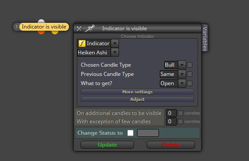Click the node number 1 badge

tap(16, 27)
